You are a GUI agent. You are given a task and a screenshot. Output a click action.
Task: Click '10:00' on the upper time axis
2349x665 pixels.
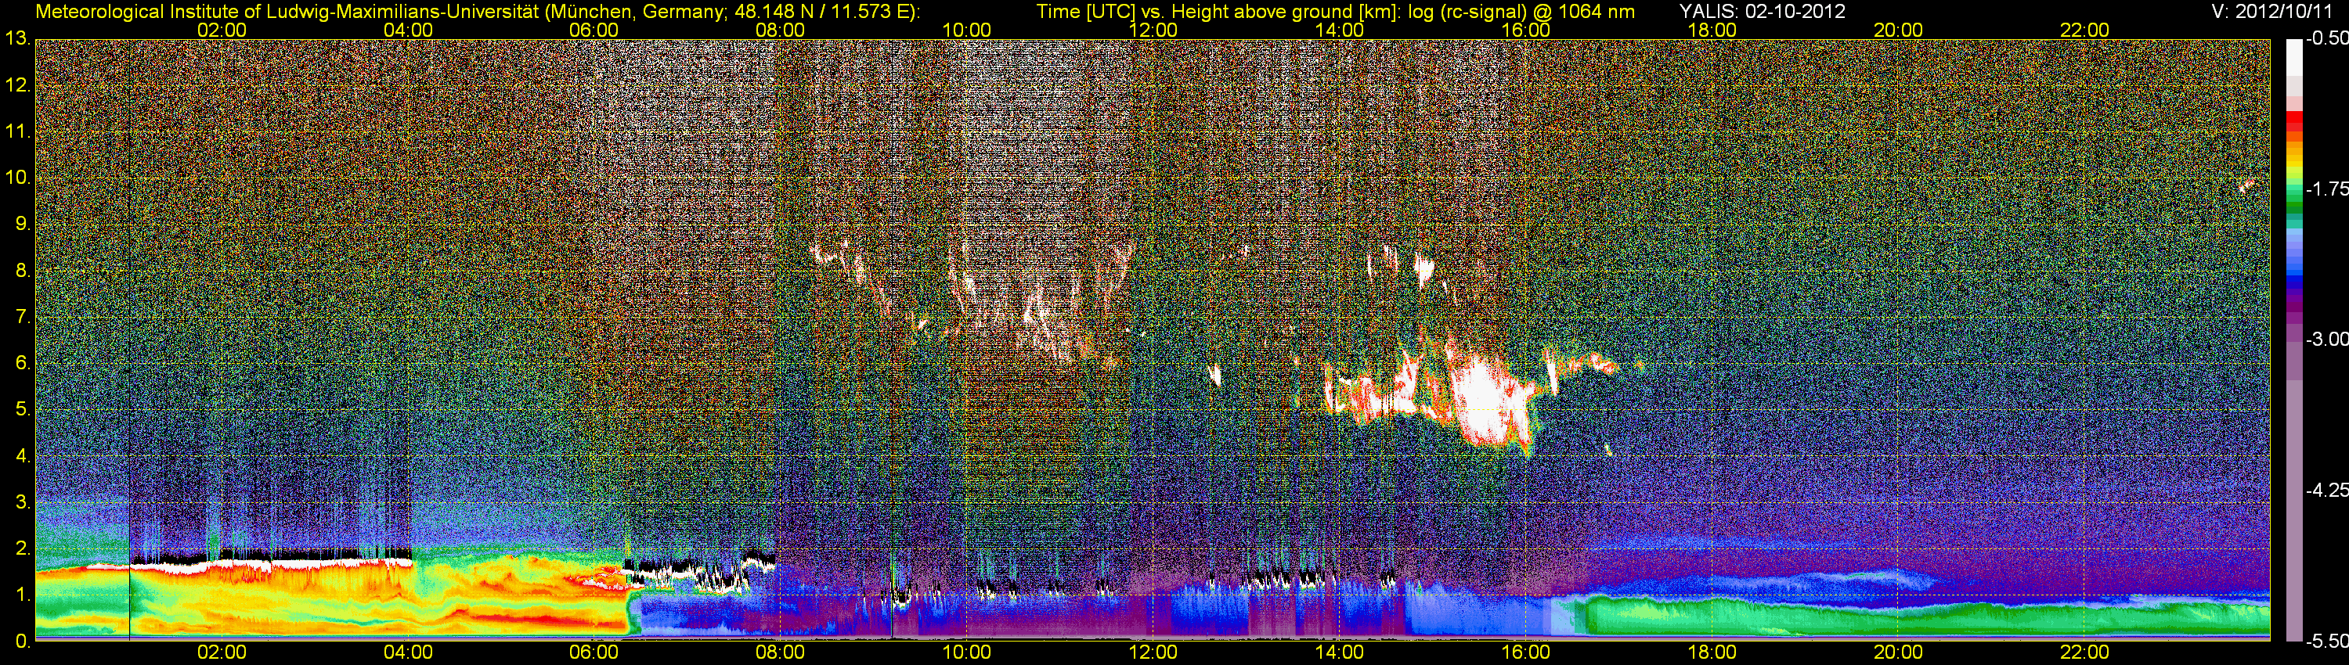[x=966, y=30]
